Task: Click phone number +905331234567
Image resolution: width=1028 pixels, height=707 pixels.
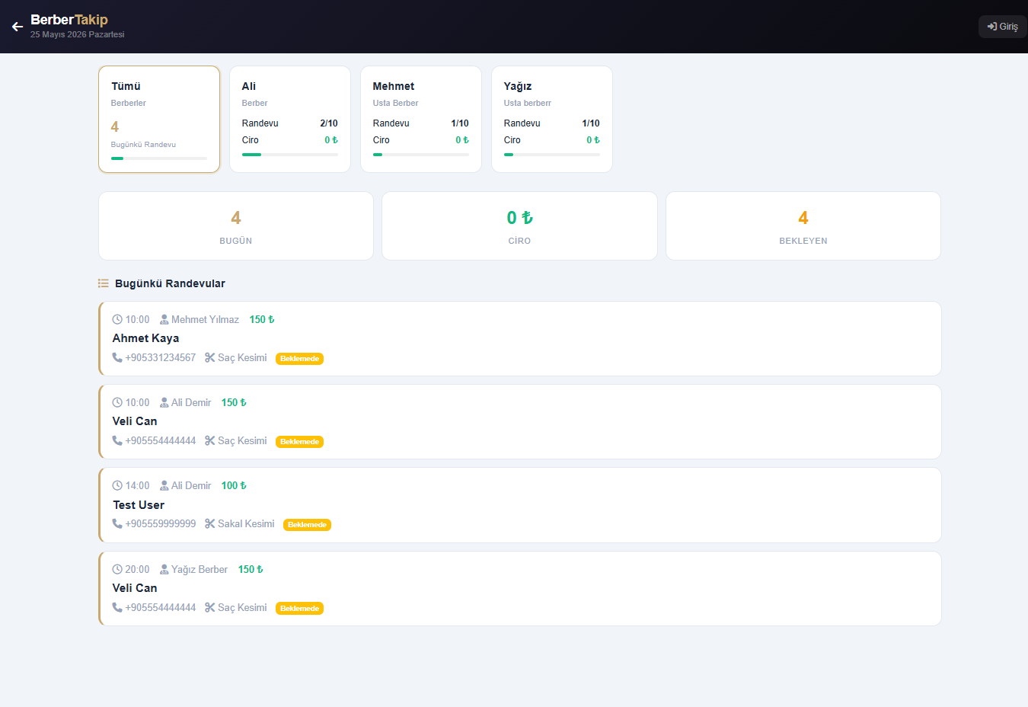Action: (x=161, y=357)
